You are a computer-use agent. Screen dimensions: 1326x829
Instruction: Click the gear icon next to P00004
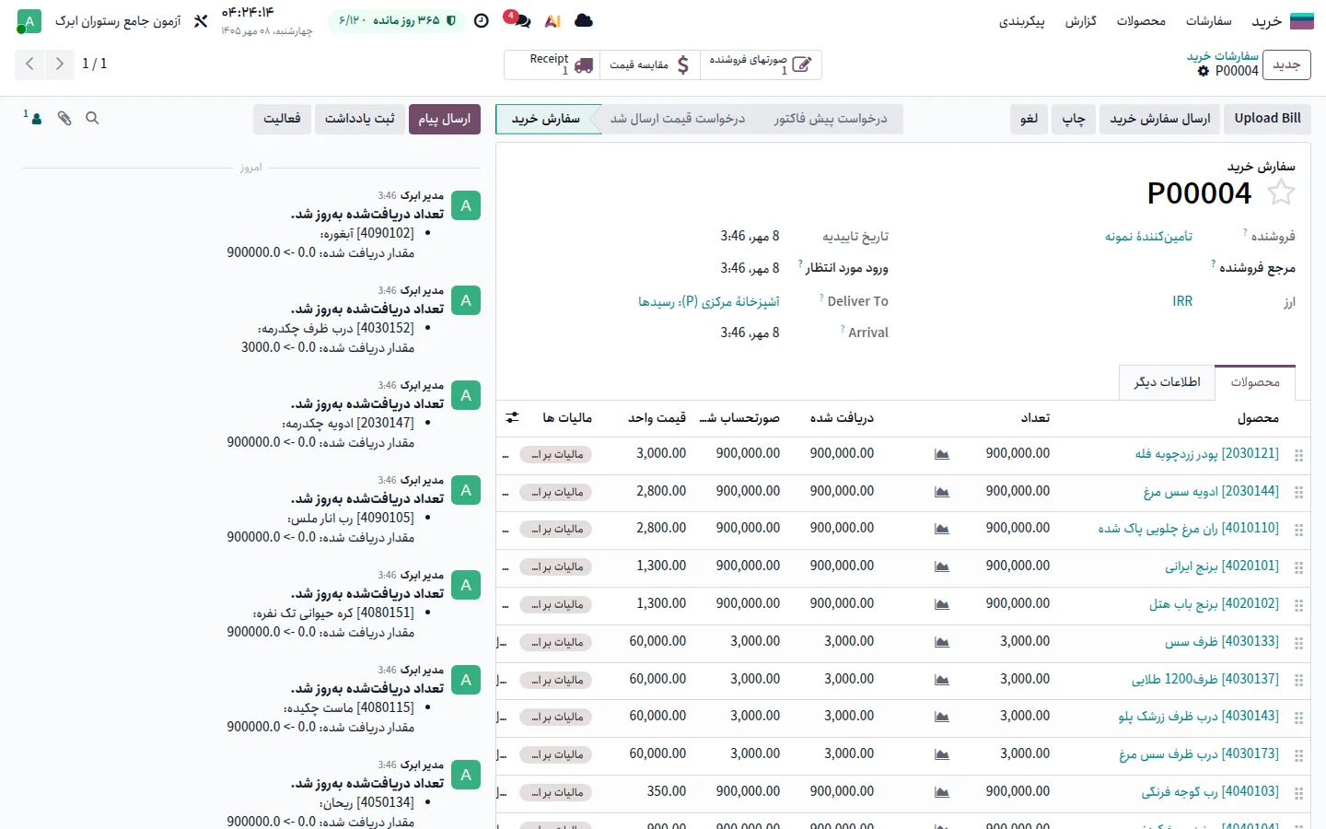tap(1204, 71)
